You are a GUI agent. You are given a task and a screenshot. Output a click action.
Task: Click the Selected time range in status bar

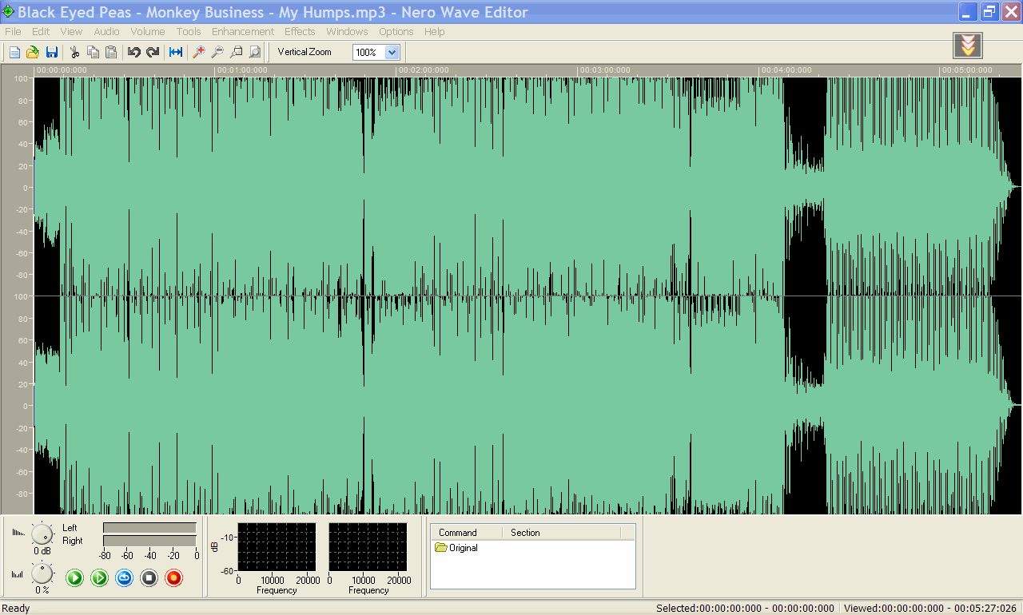click(x=745, y=609)
